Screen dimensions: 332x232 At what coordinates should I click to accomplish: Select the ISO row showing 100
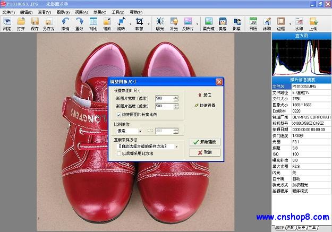(302, 154)
